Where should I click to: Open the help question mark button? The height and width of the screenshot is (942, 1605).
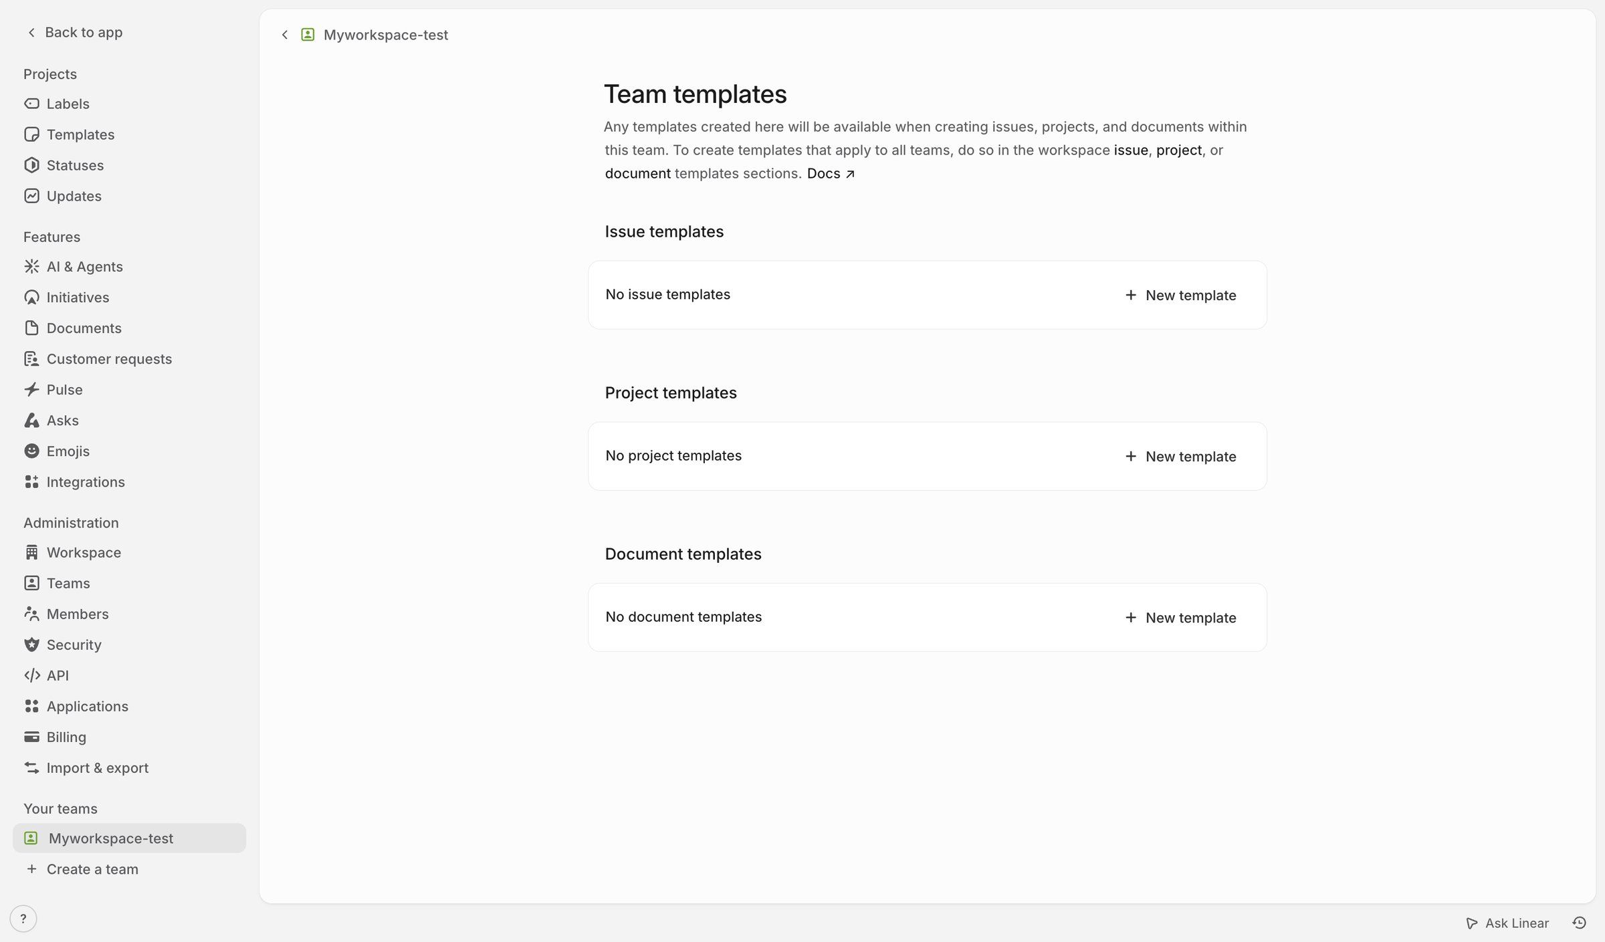tap(23, 919)
